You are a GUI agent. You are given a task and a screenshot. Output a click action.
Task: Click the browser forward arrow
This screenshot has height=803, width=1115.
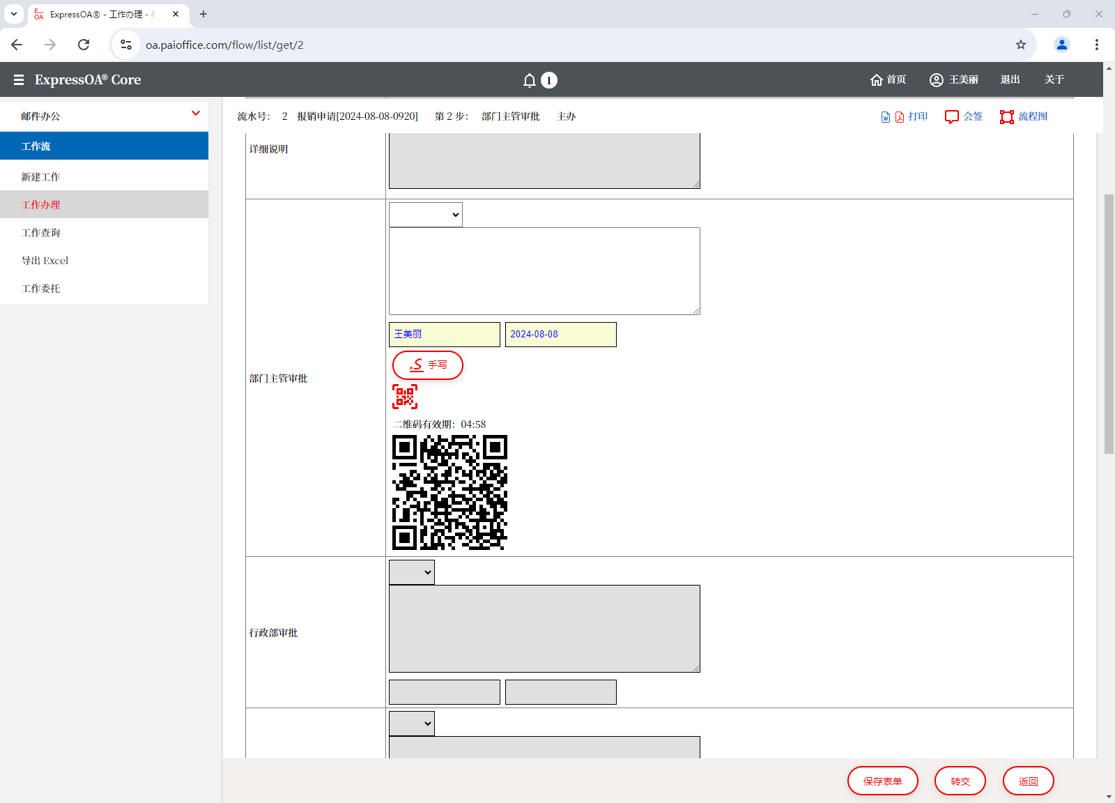50,45
